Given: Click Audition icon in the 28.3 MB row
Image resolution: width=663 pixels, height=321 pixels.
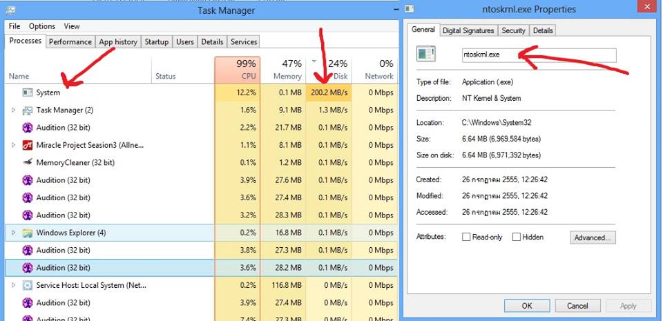Looking at the screenshot, I should pyautogui.click(x=28, y=215).
